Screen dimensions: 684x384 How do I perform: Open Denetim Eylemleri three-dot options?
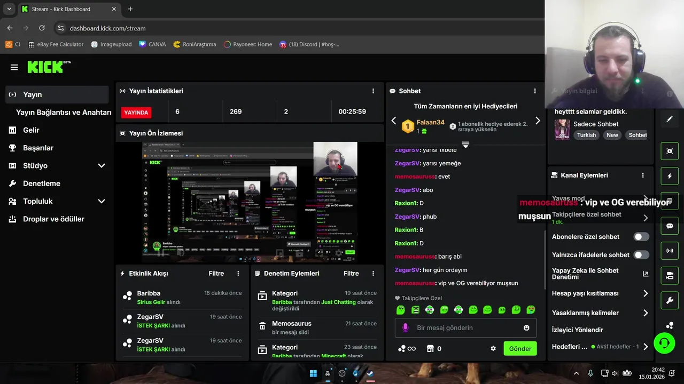click(373, 274)
